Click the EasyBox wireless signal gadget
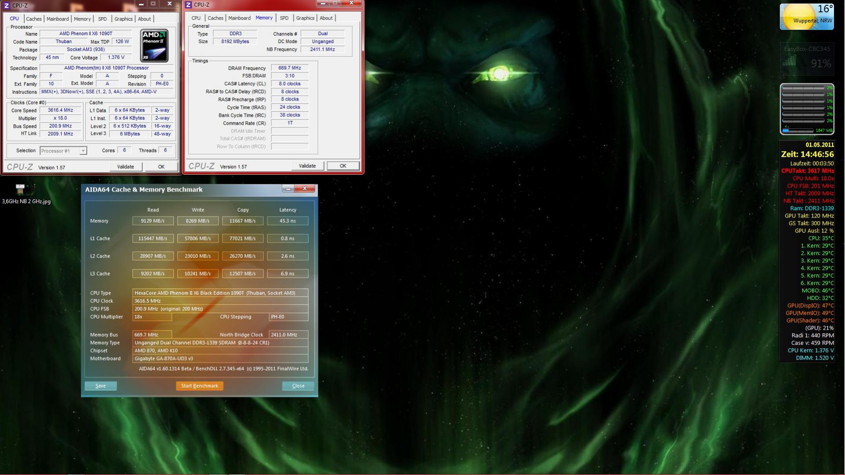The height and width of the screenshot is (475, 845). pos(807,59)
